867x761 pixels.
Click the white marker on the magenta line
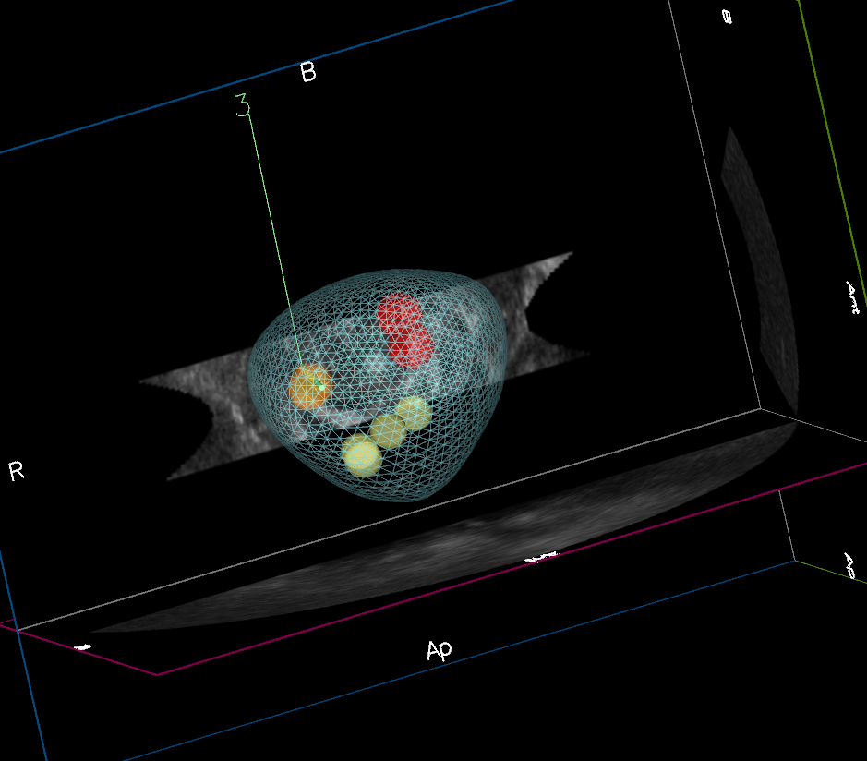coord(540,558)
